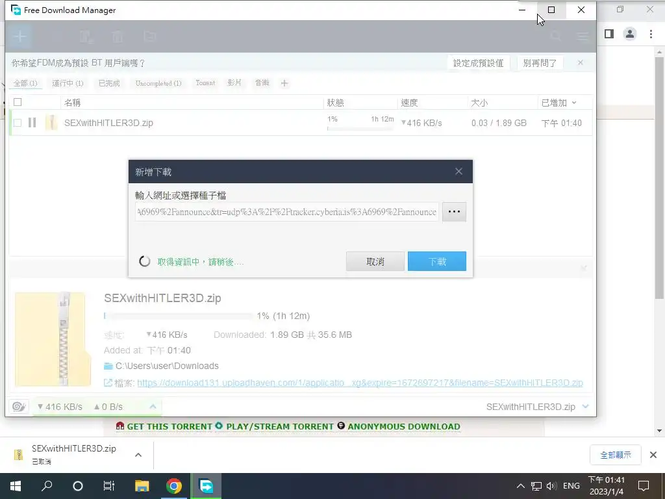
Task: Set FDM as default BT client
Action: point(478,63)
